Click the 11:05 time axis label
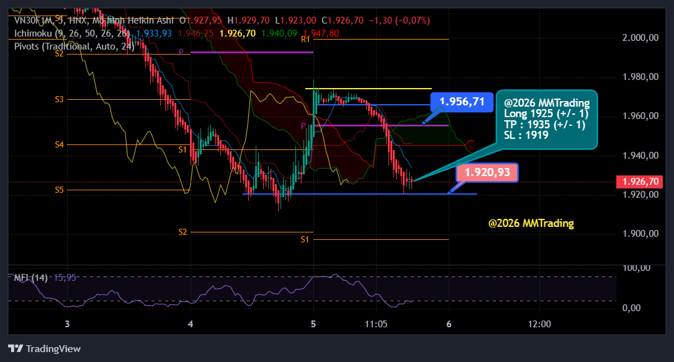This screenshot has width=674, height=362. [x=376, y=324]
